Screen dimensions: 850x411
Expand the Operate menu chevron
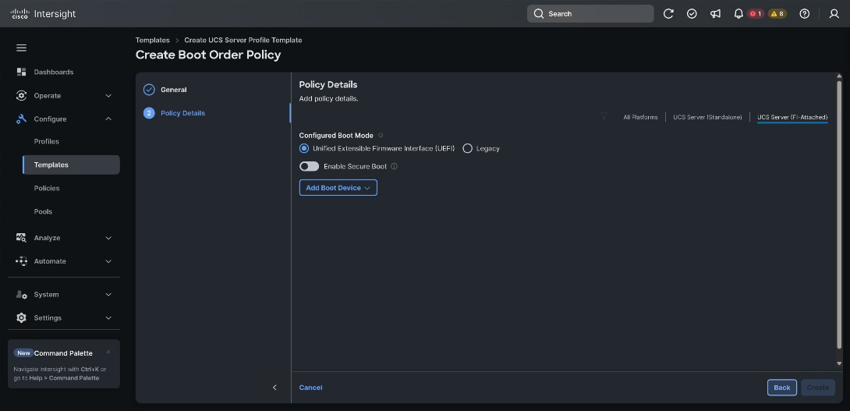click(108, 95)
